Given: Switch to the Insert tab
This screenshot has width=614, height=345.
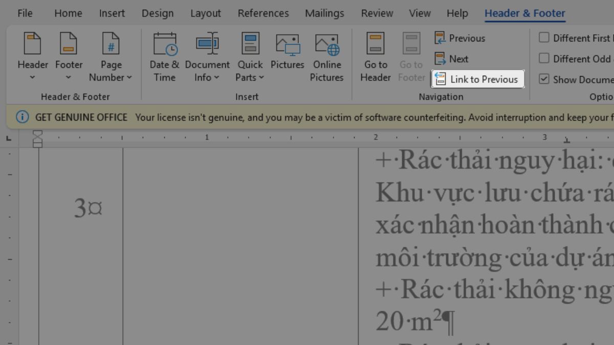Looking at the screenshot, I should [x=112, y=13].
